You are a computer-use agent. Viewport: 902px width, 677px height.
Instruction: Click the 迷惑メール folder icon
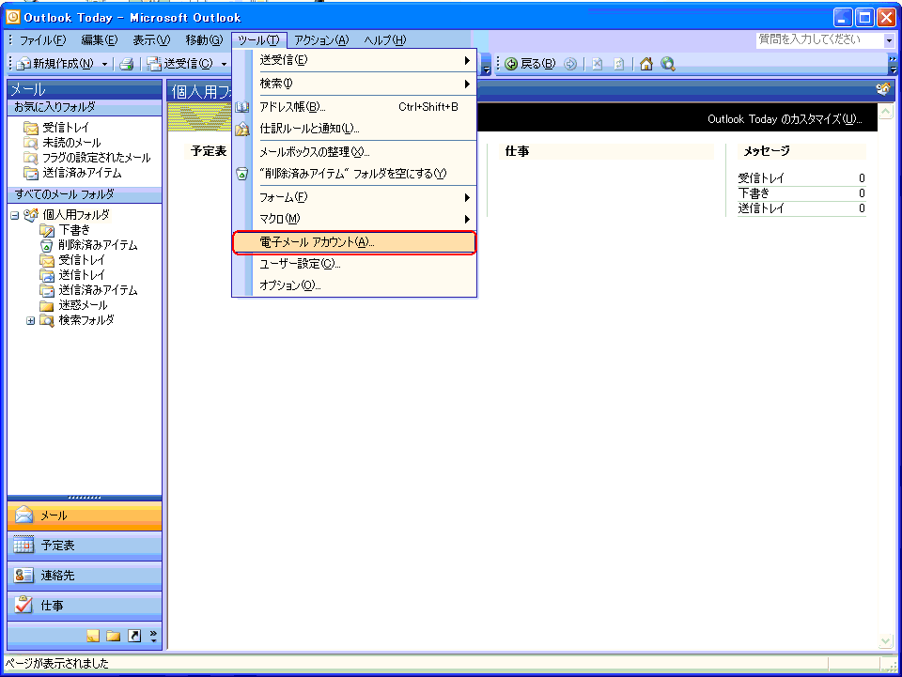click(47, 305)
